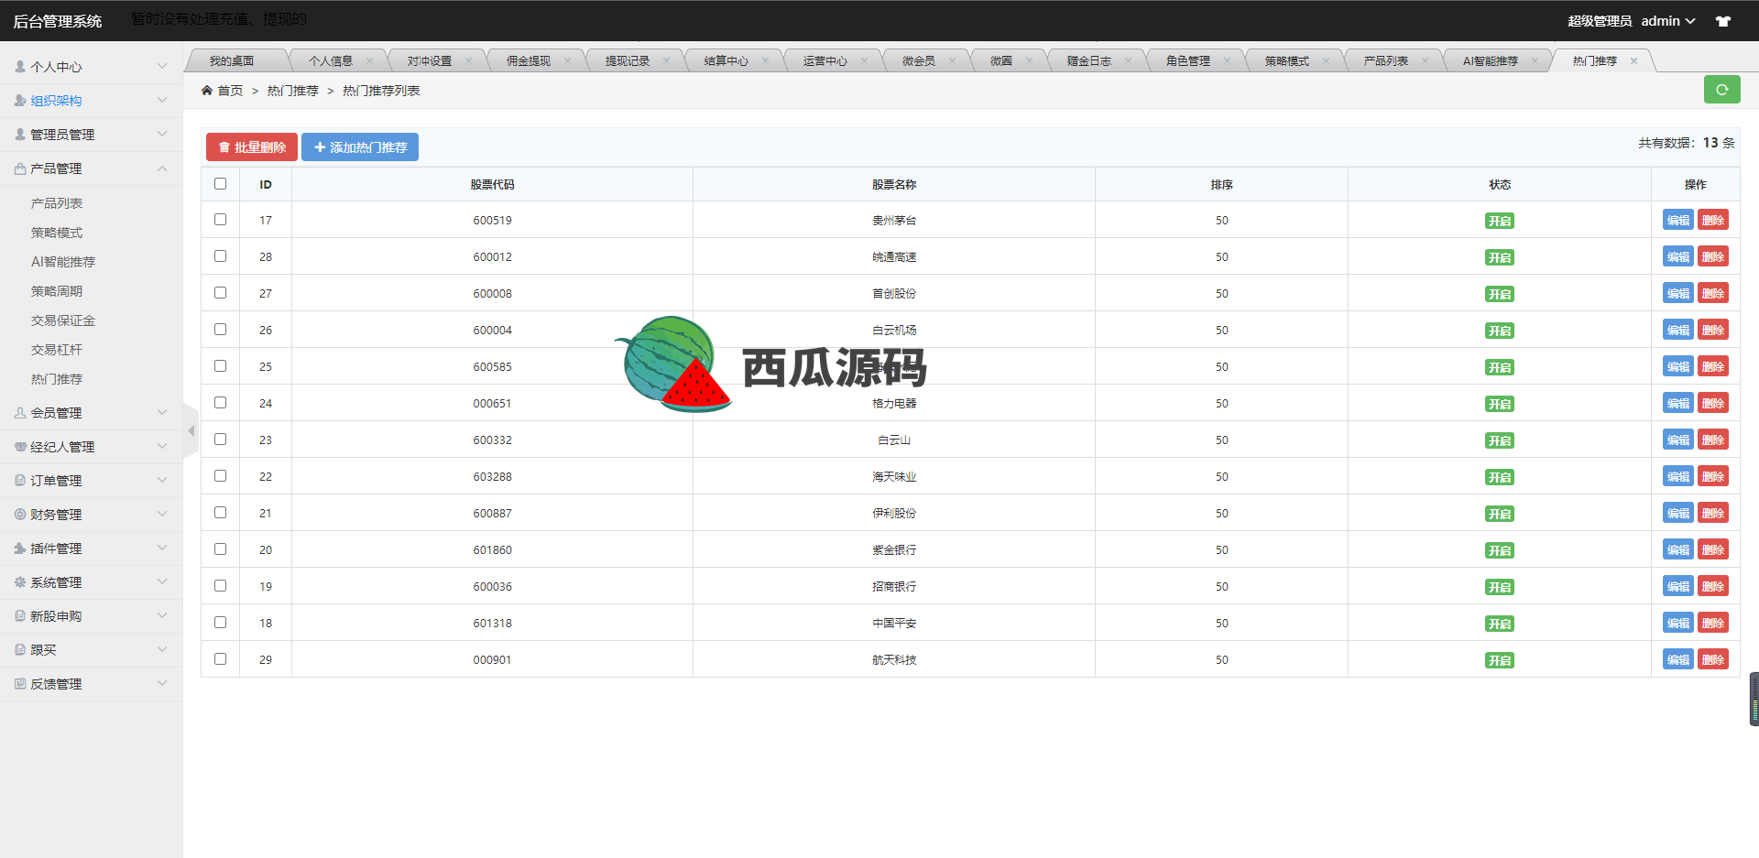Toggle the select-all checkbox in table header
The width and height of the screenshot is (1759, 858).
[220, 183]
